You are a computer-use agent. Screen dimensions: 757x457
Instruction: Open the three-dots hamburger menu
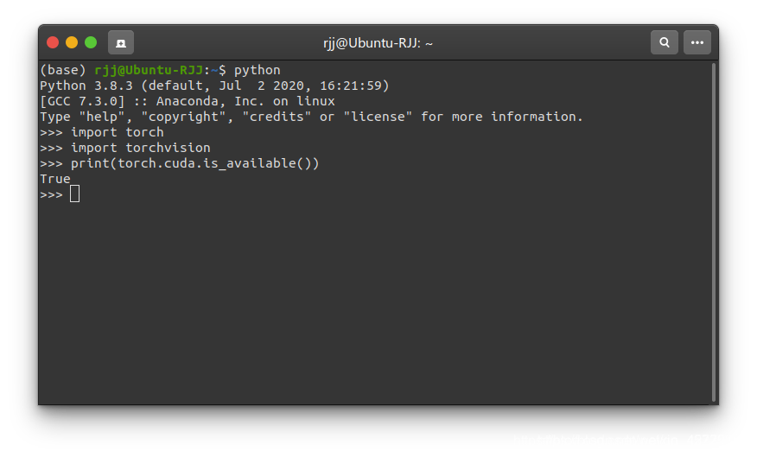(697, 42)
